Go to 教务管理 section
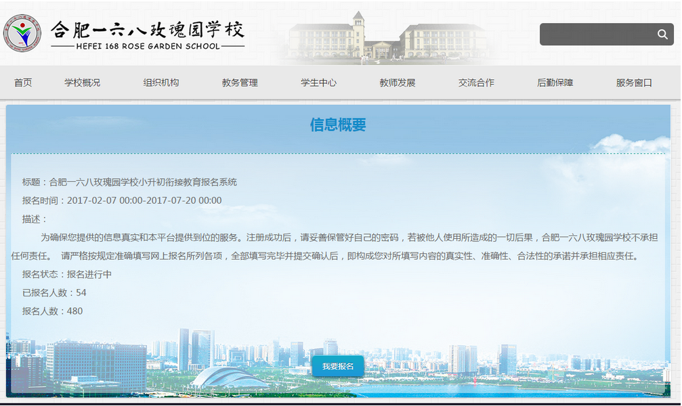The image size is (682, 406). [x=240, y=83]
